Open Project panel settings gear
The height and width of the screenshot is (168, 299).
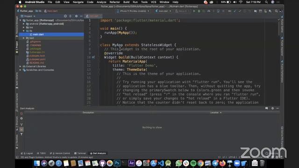click(76, 16)
